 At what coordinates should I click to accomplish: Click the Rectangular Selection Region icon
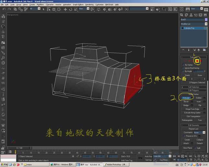(54, 9)
